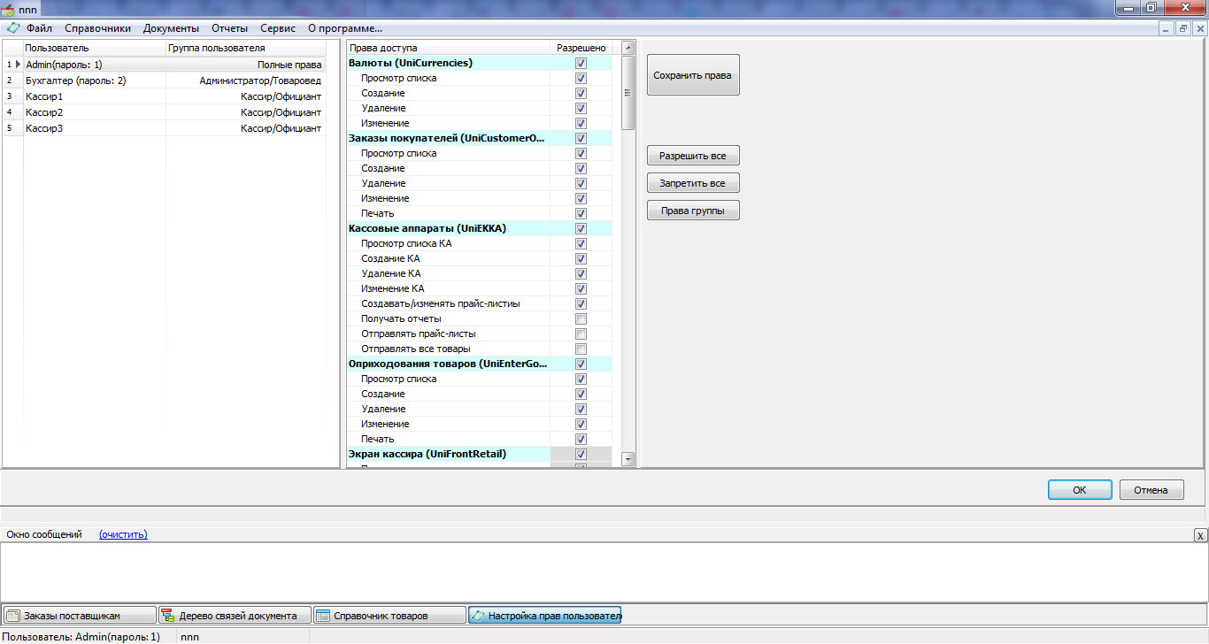Image resolution: width=1209 pixels, height=644 pixels.
Task: Enable the Отправлять все товары checkbox
Action: (581, 349)
